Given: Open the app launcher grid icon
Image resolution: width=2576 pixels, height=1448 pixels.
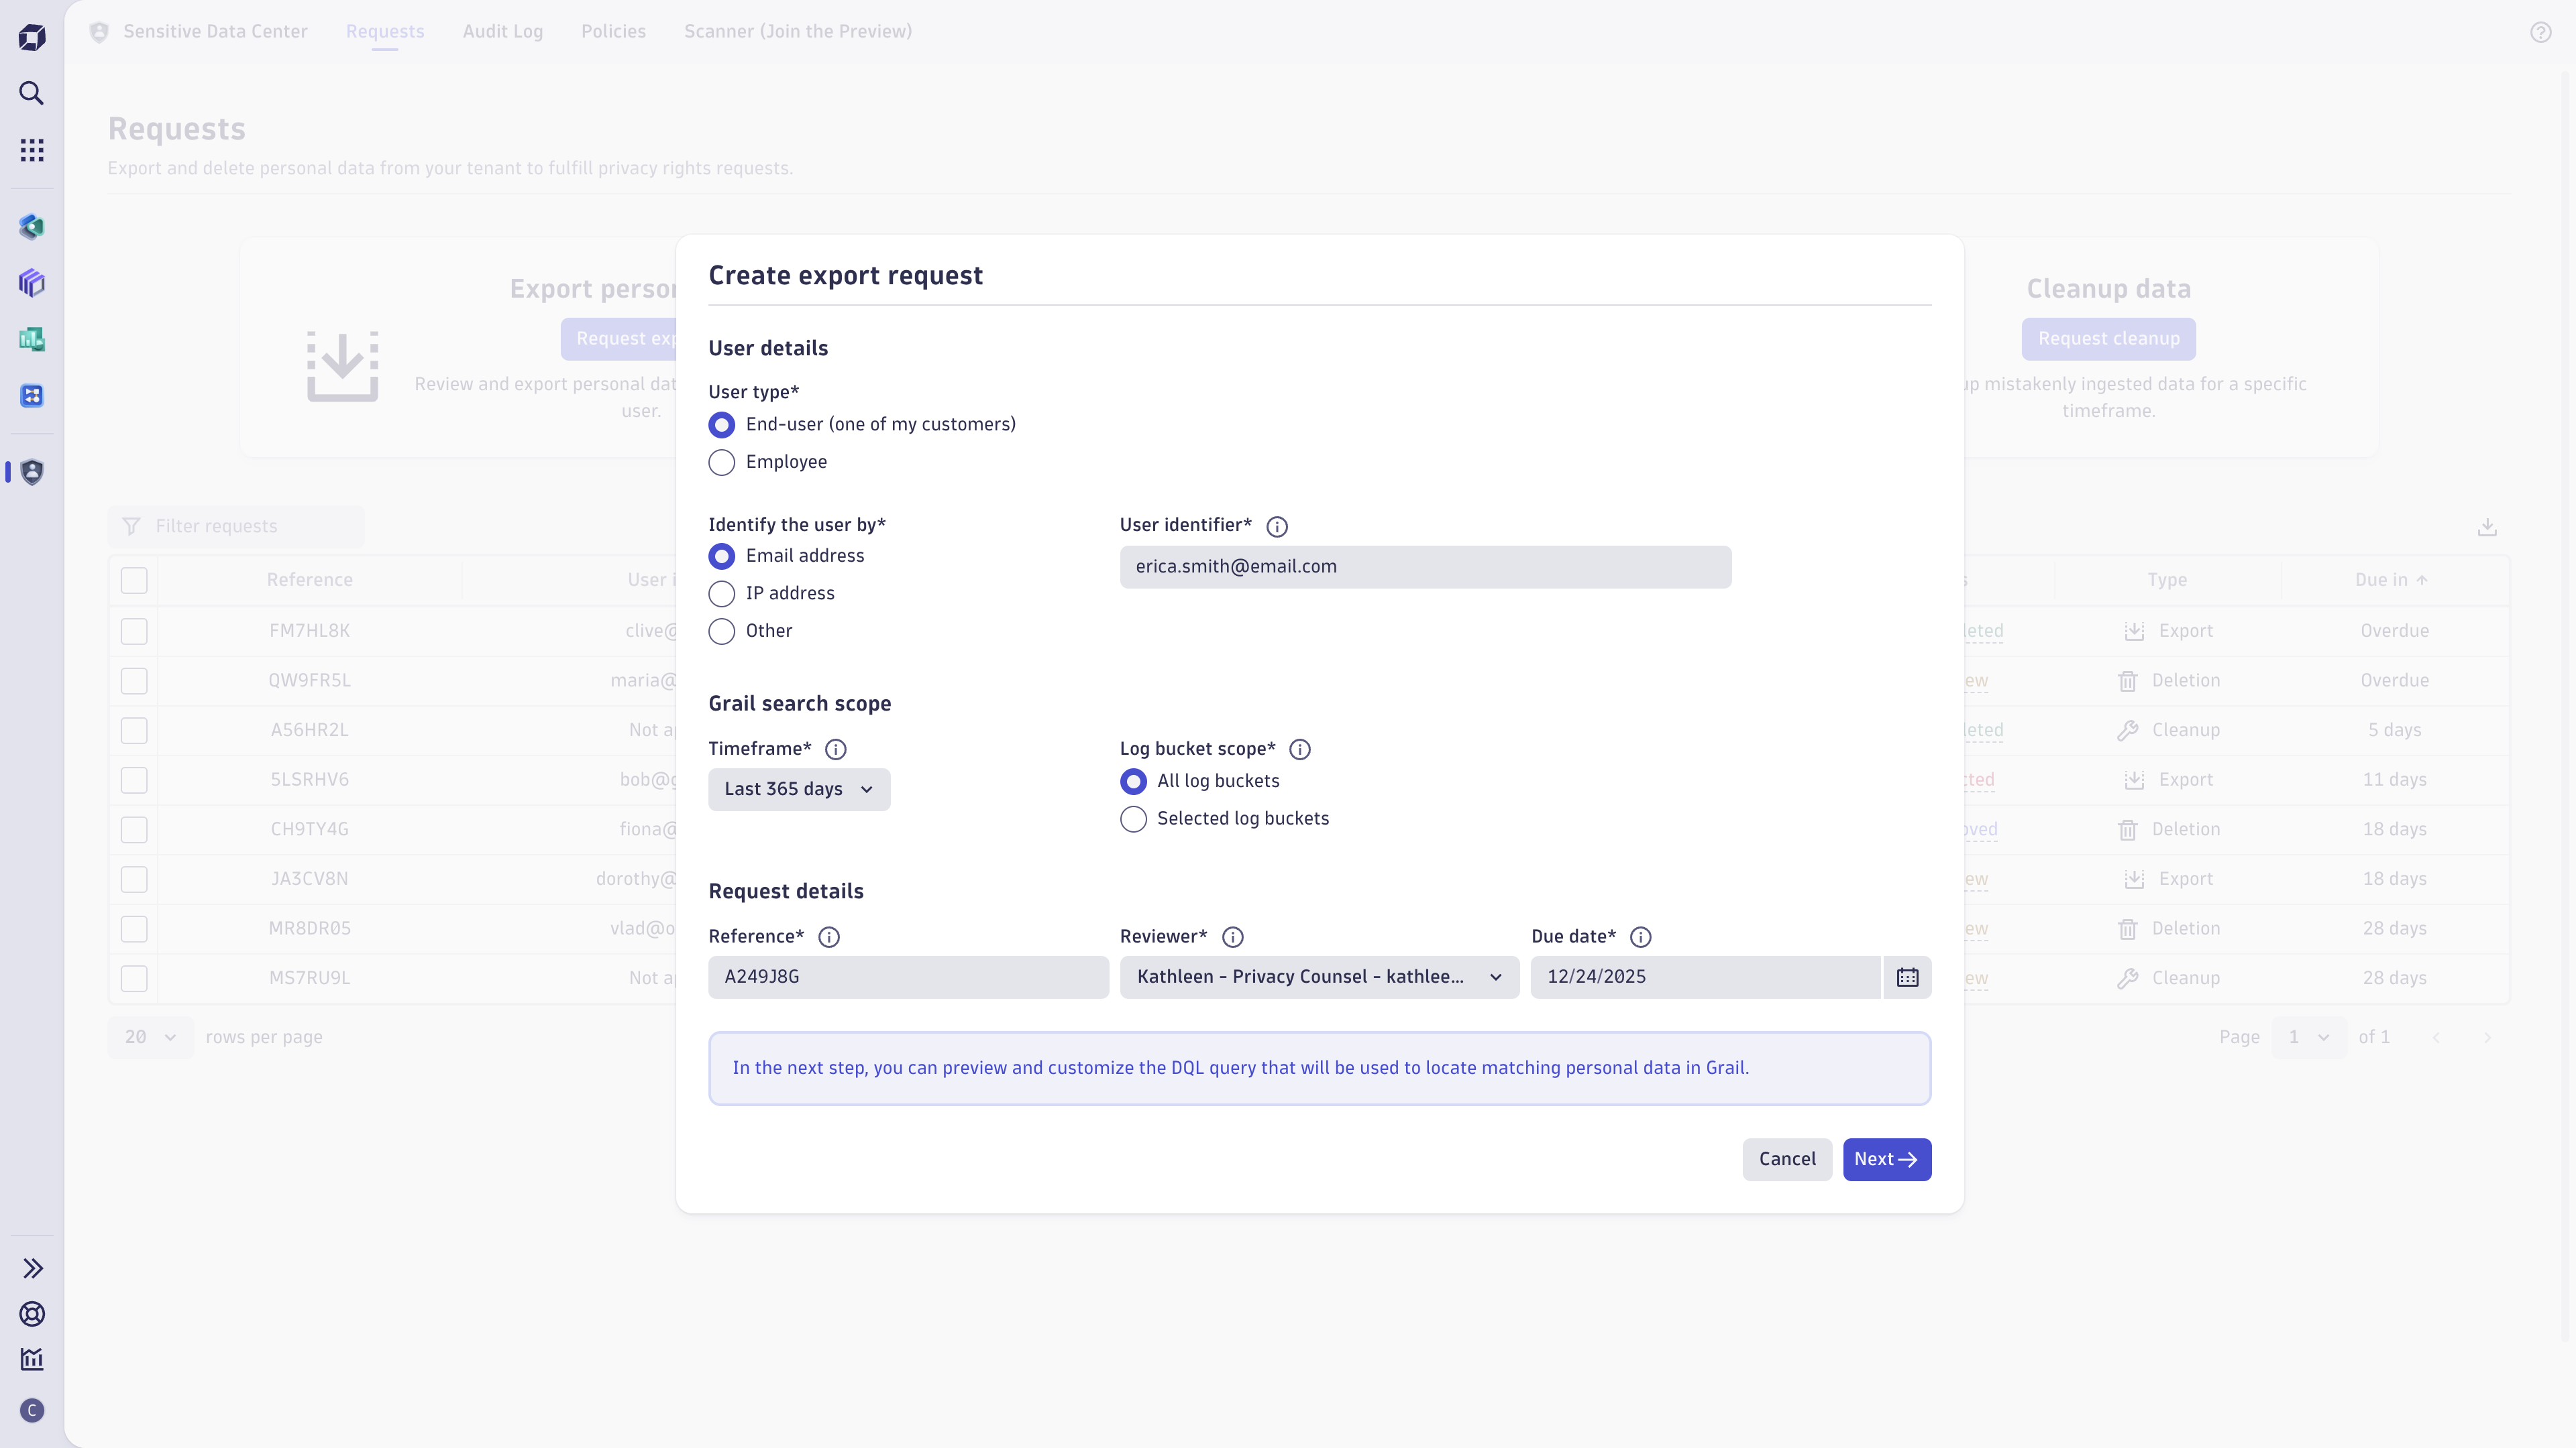Looking at the screenshot, I should coord(32,149).
